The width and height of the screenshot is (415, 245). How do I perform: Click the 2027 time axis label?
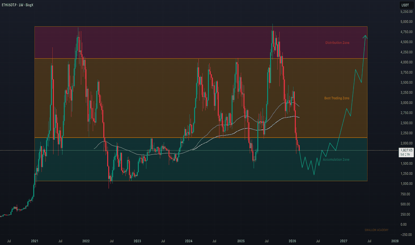(344, 241)
